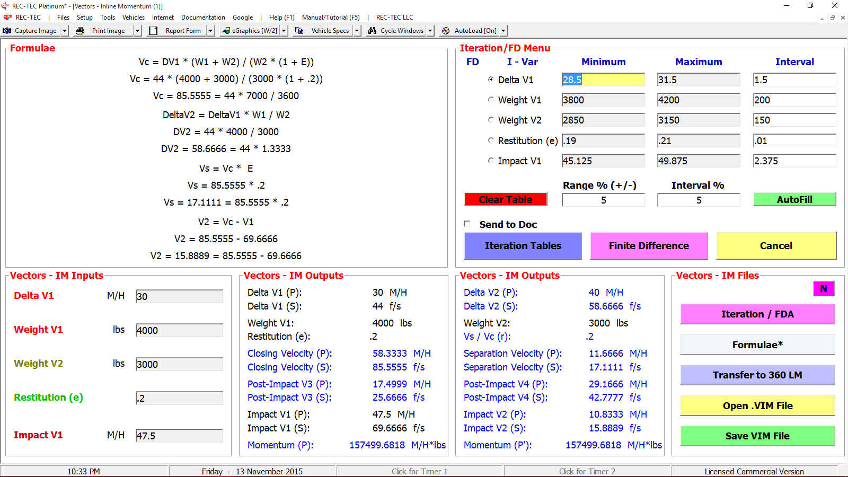Viewport: 848px width, 477px height.
Task: Expand the Capture Image dropdown arrow
Action: tap(65, 31)
